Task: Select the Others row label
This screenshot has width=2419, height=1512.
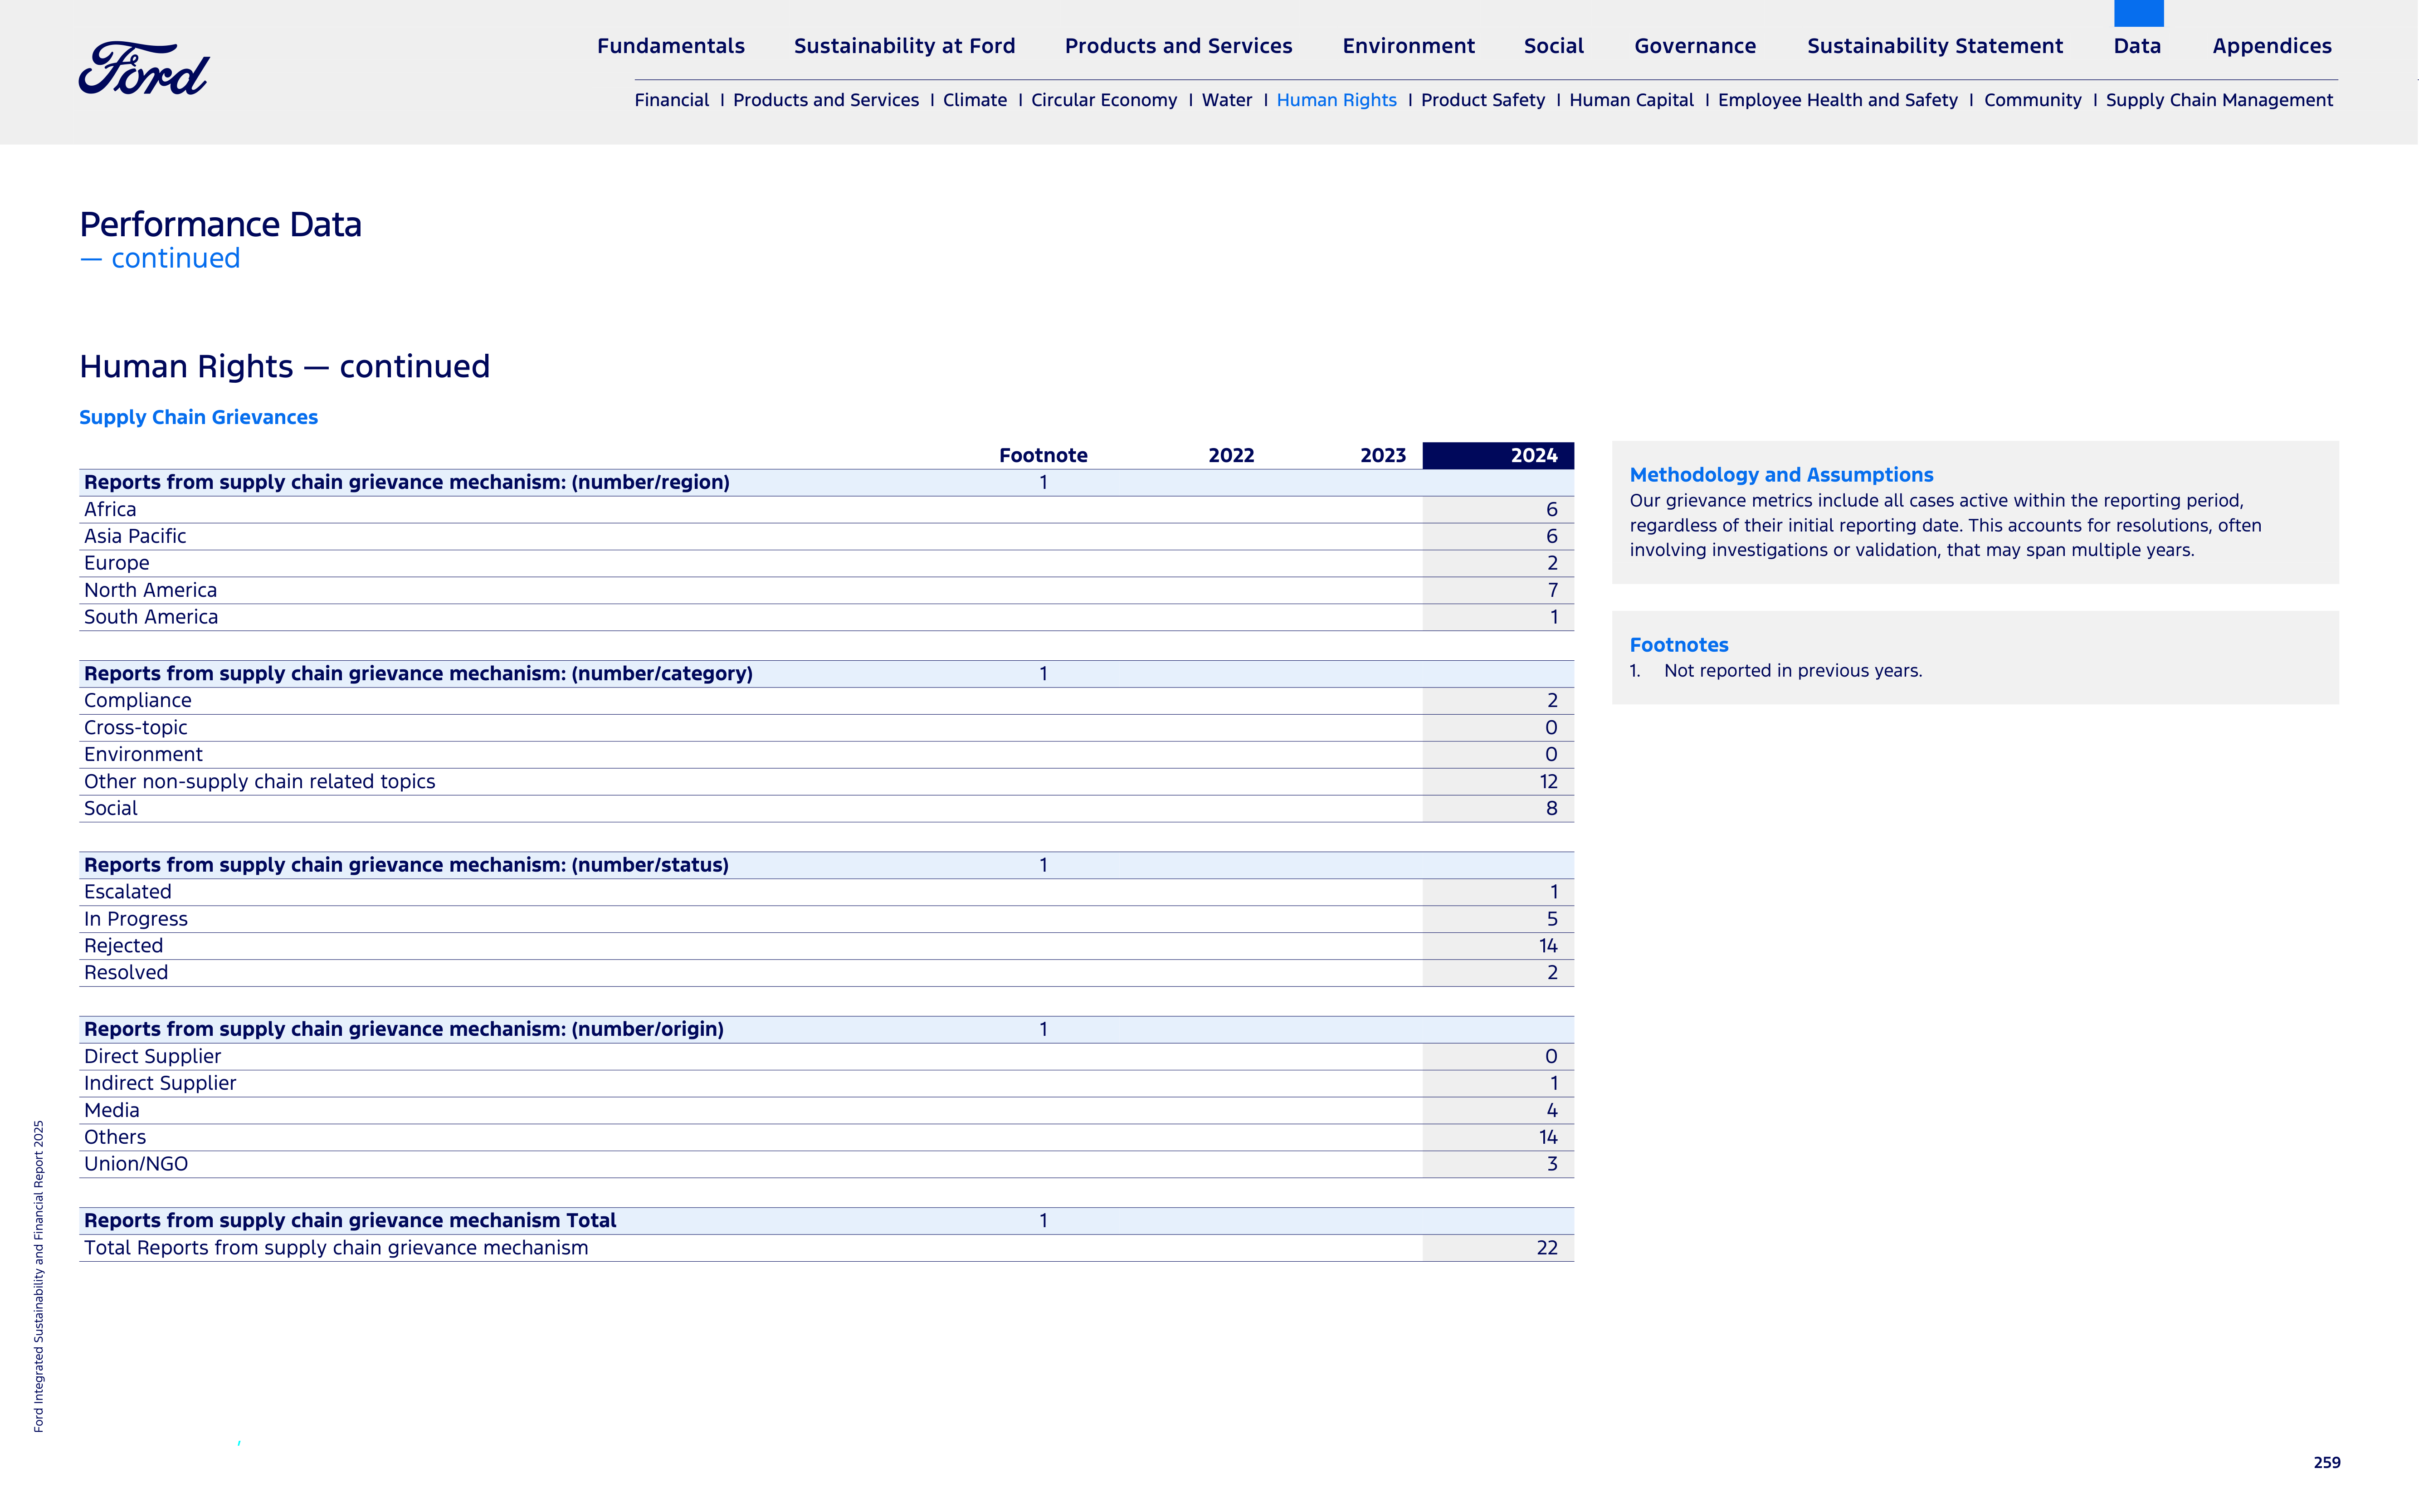Action: pos(115,1137)
